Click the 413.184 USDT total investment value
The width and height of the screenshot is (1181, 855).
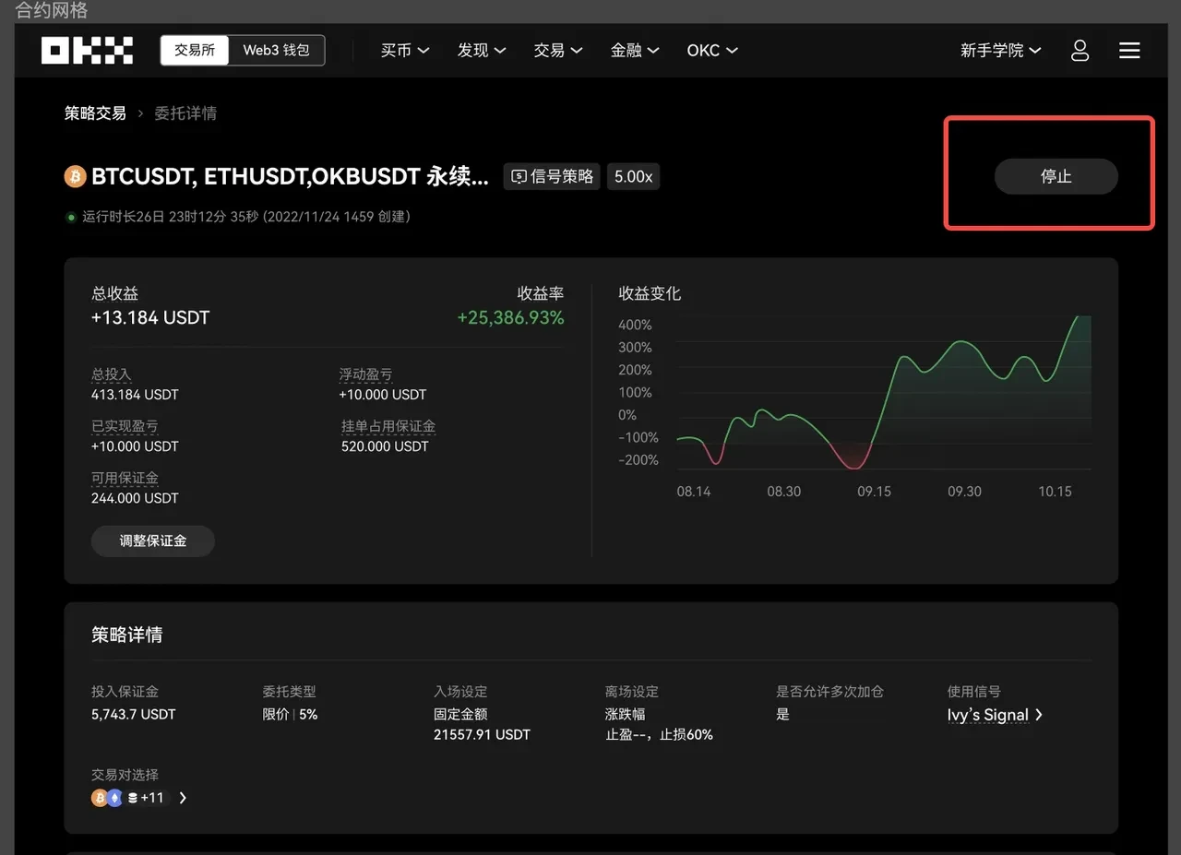point(135,395)
